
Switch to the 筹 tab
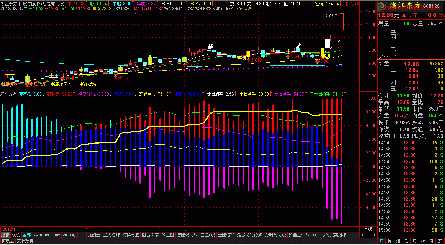pos(439,240)
